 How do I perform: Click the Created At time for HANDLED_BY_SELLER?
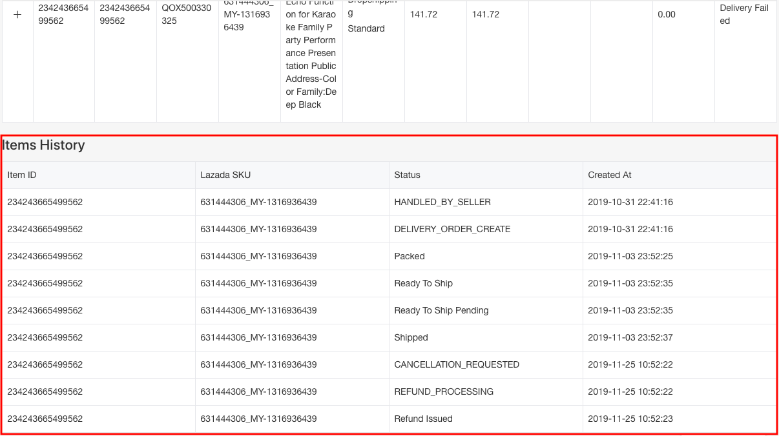(630, 202)
